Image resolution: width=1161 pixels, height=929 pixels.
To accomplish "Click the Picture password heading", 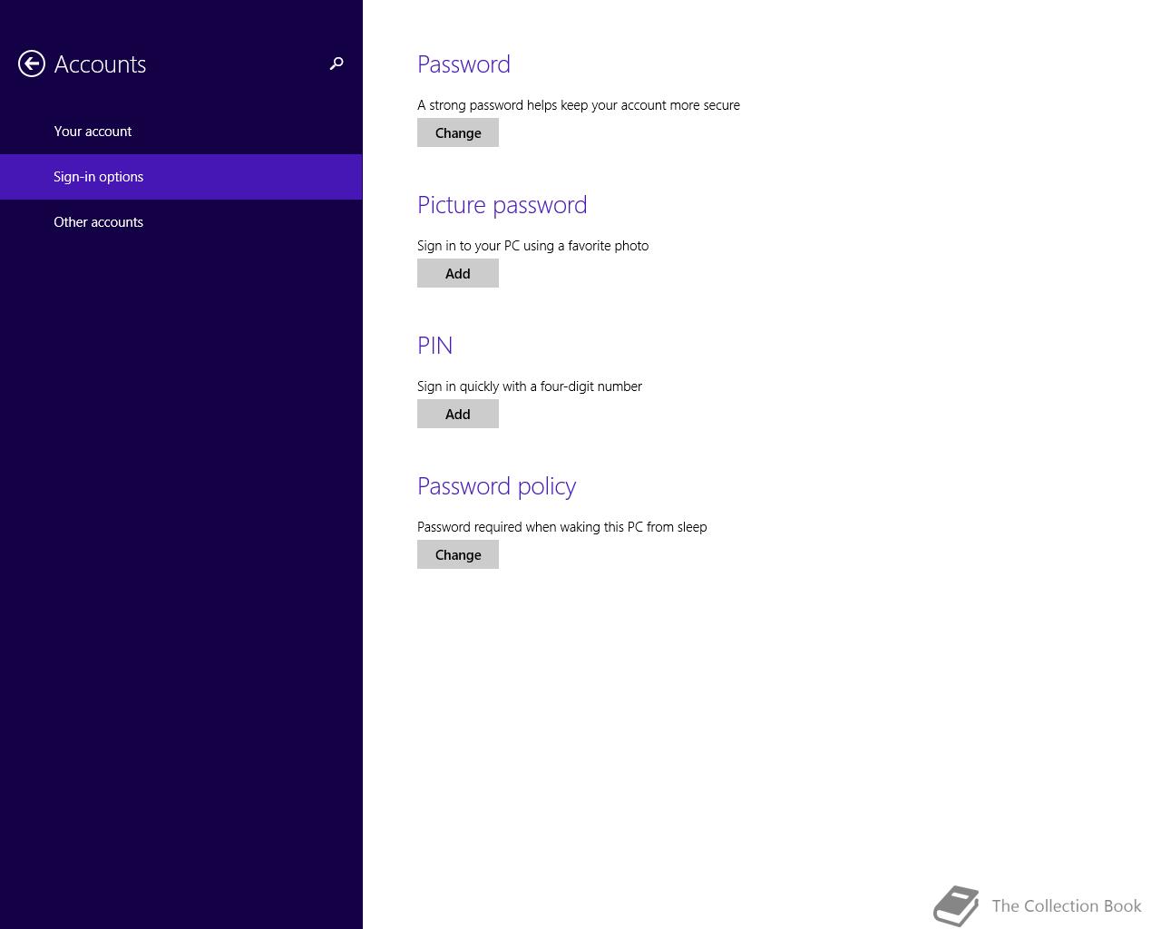I will point(502,204).
